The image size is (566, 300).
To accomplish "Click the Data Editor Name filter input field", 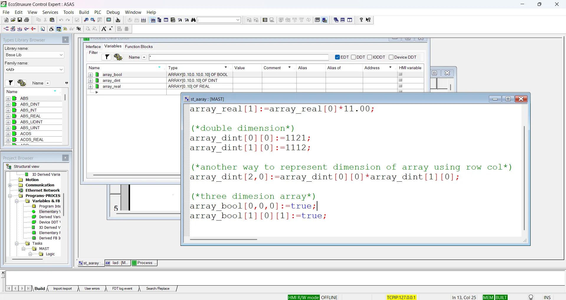I will pos(238,57).
